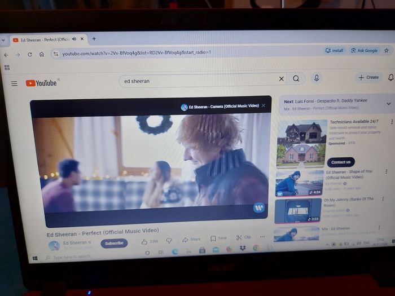
Task: Click Contact us on the ad
Action: (341, 162)
